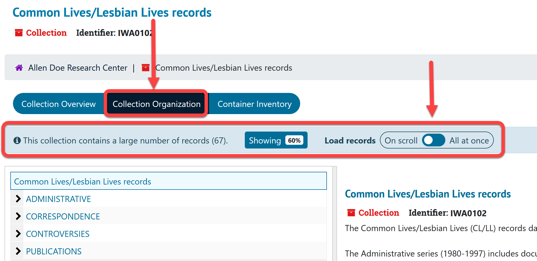Expand the CORRESPONDENCE series chevron
Screen dimensions: 537x261
tap(18, 216)
